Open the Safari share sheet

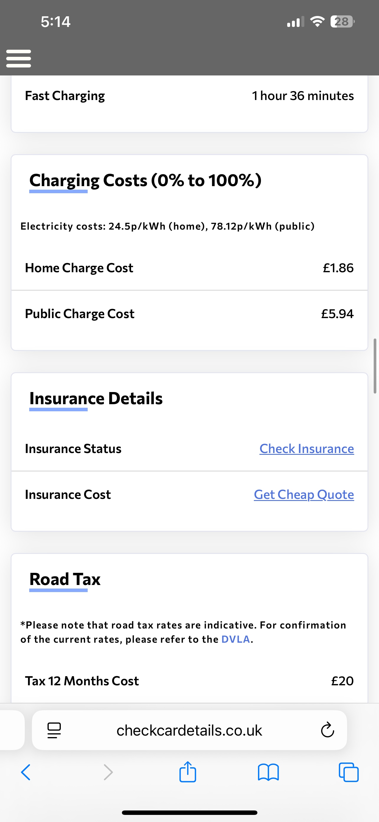[188, 772]
